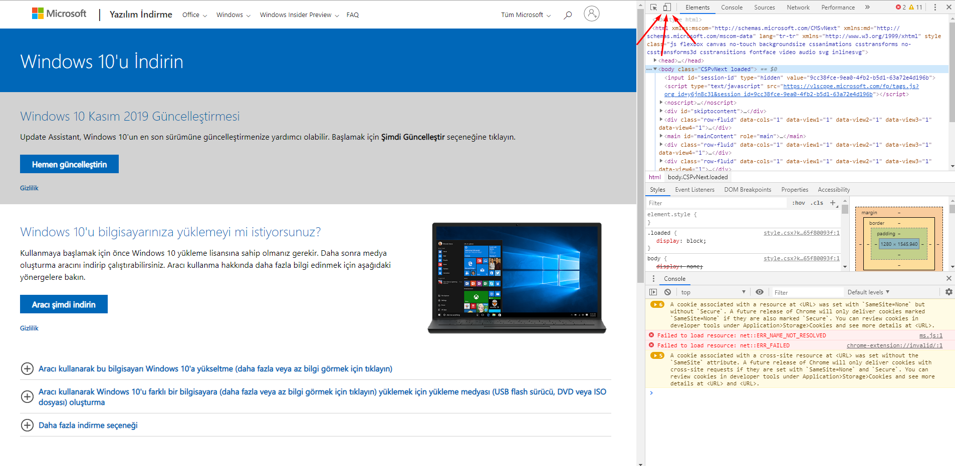The height and width of the screenshot is (466, 955).
Task: Open the style.csx source link for the .loaded rule
Action: 802,233
